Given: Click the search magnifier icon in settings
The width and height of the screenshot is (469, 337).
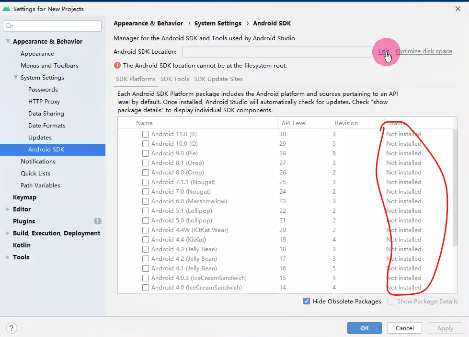Looking at the screenshot, I should 9,26.
